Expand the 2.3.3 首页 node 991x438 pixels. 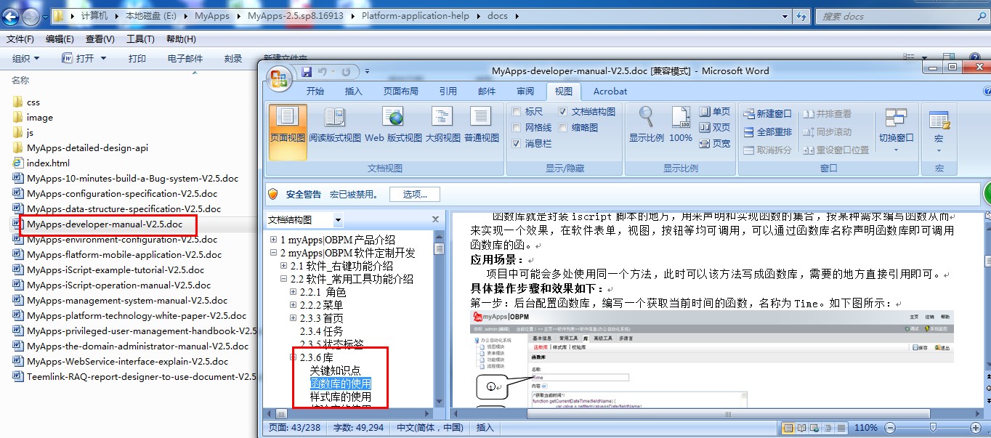click(294, 318)
